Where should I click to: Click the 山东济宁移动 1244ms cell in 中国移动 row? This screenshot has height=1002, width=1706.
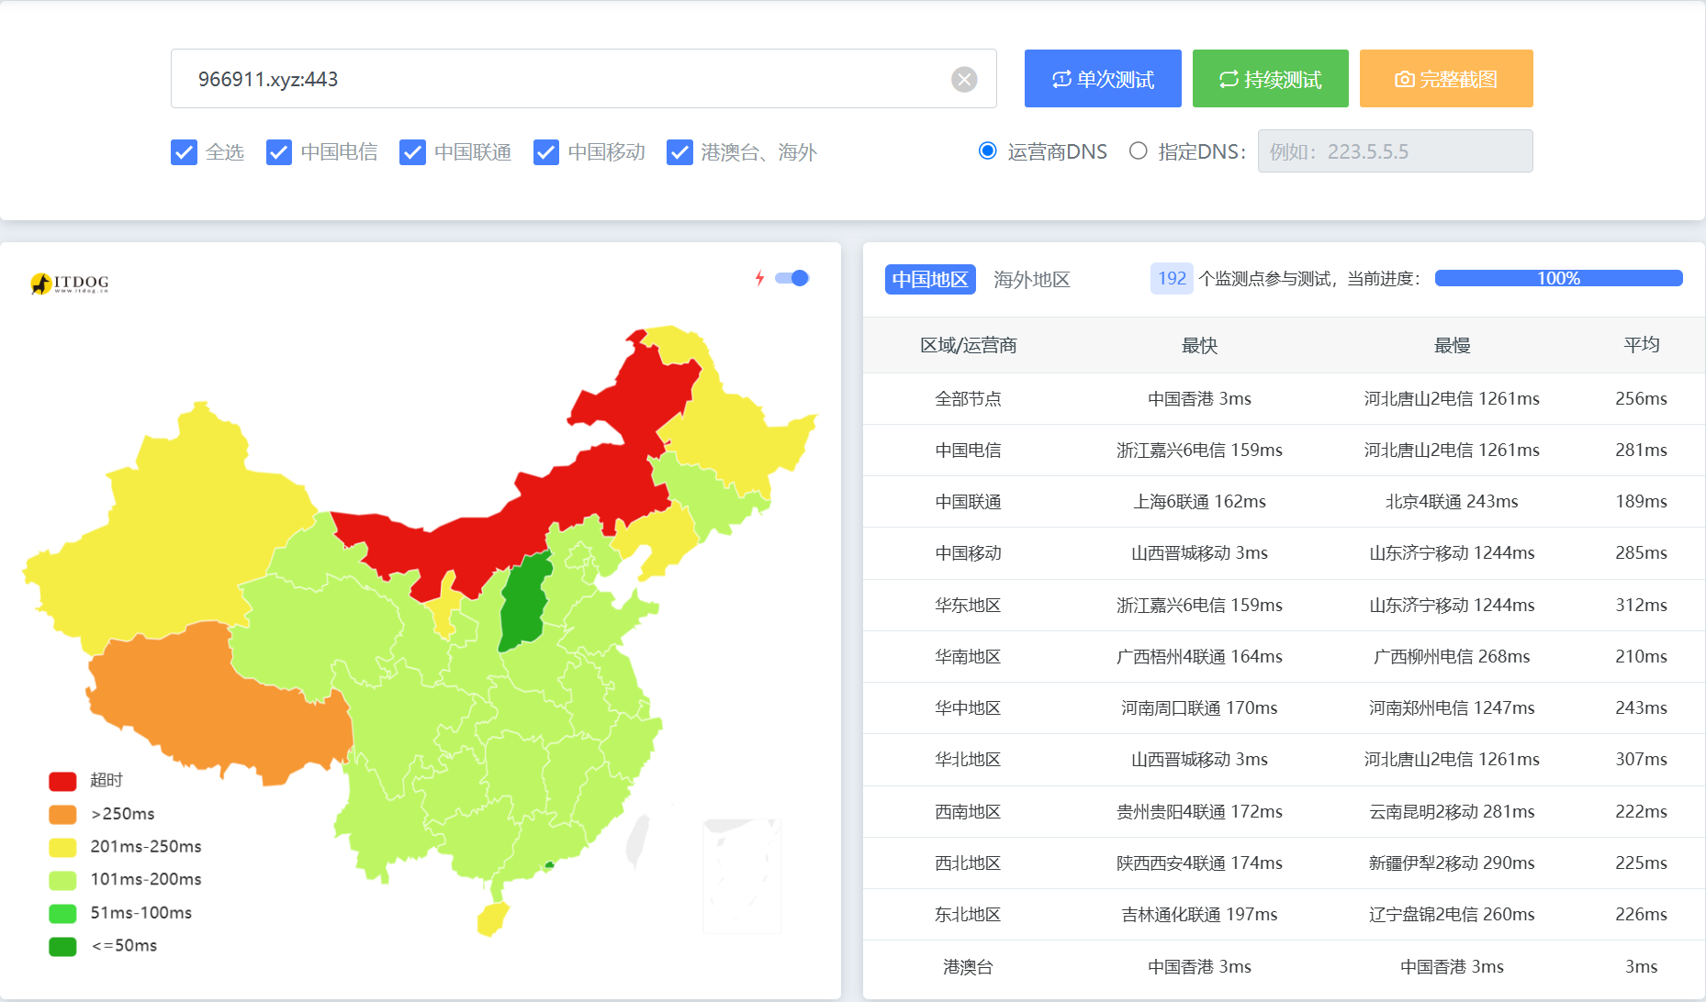1452,552
